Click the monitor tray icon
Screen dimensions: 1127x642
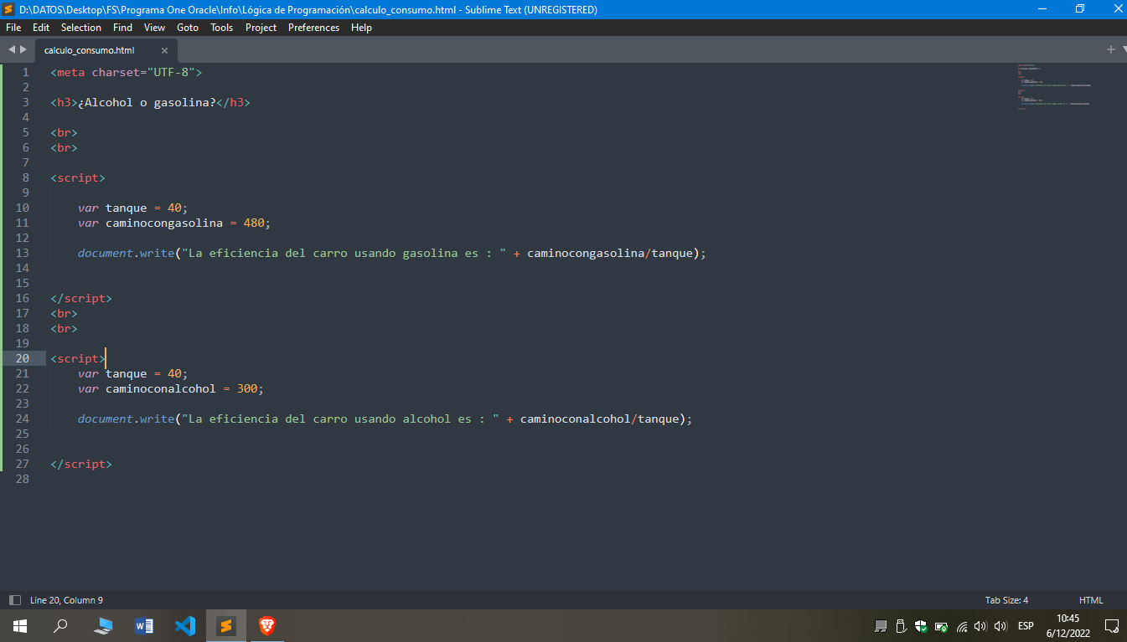pyautogui.click(x=881, y=625)
